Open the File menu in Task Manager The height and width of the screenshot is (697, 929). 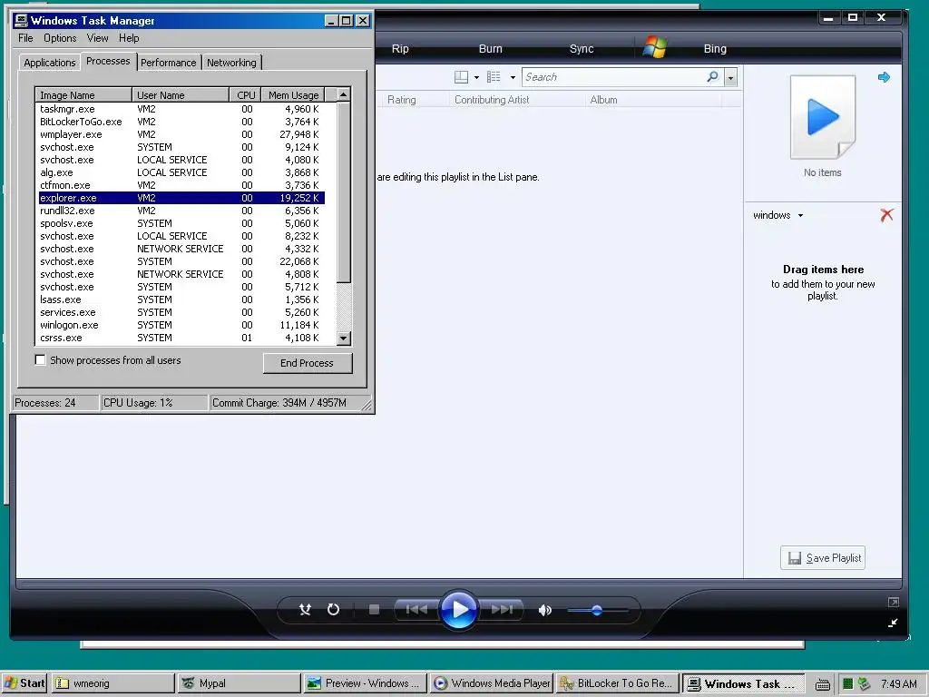pos(25,38)
